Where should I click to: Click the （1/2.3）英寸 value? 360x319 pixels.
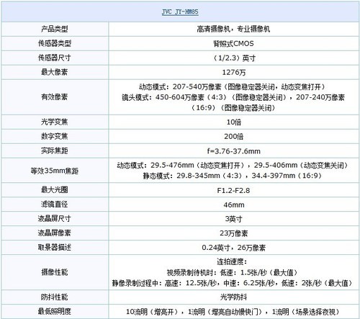pyautogui.click(x=234, y=58)
